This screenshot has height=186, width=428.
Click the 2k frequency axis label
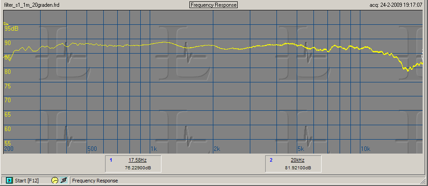click(x=217, y=149)
